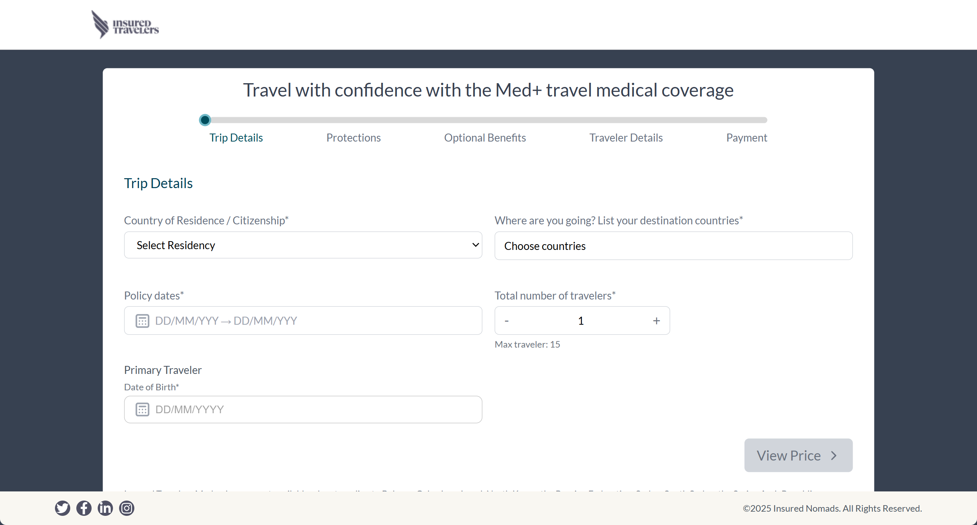Click the Select Residency dropdown chevron
Viewport: 977px width, 525px height.
coord(476,245)
